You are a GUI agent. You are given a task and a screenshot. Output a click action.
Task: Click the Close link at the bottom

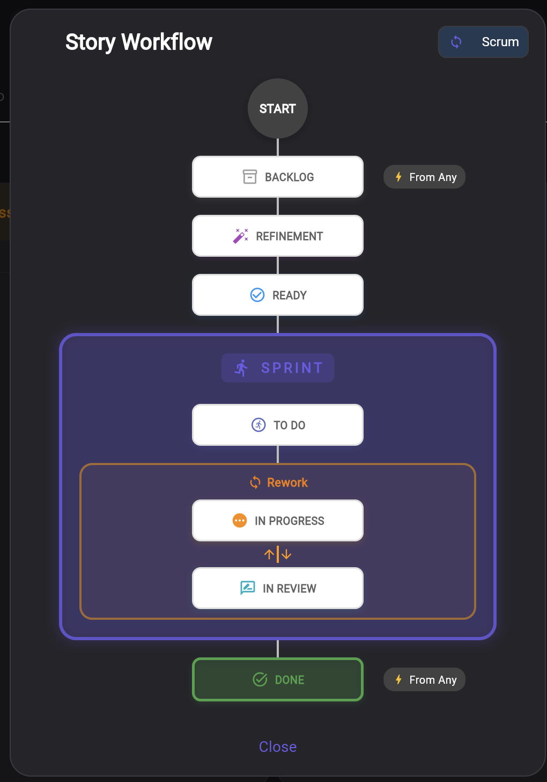click(x=277, y=747)
